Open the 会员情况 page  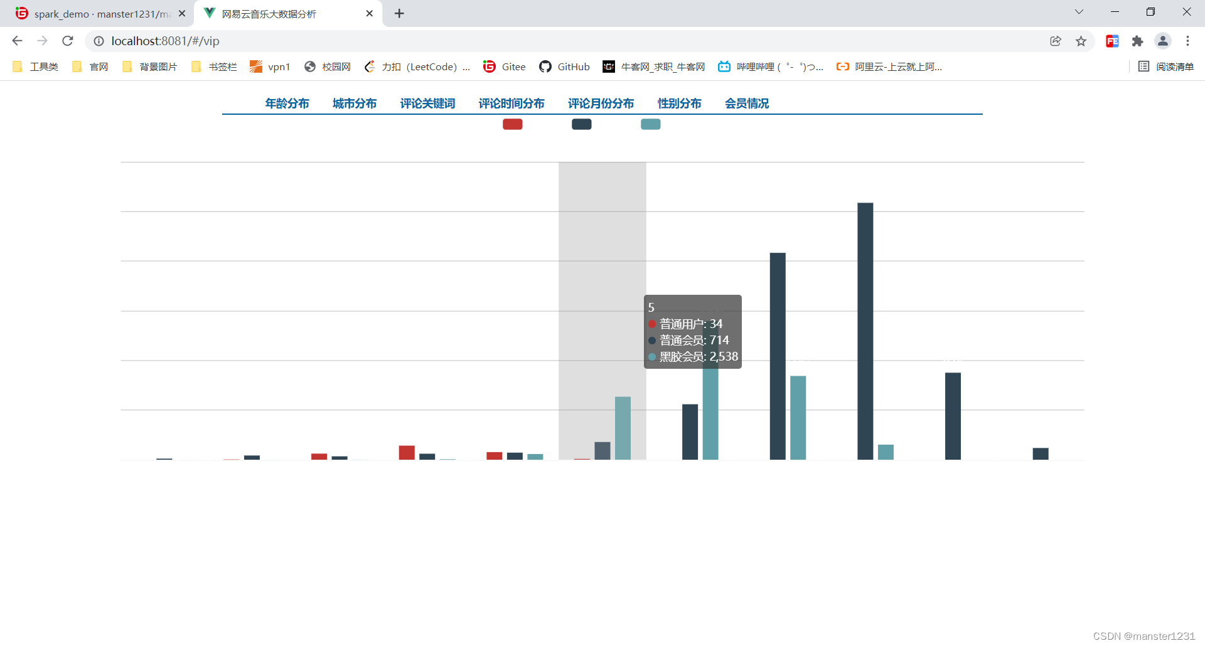[747, 103]
